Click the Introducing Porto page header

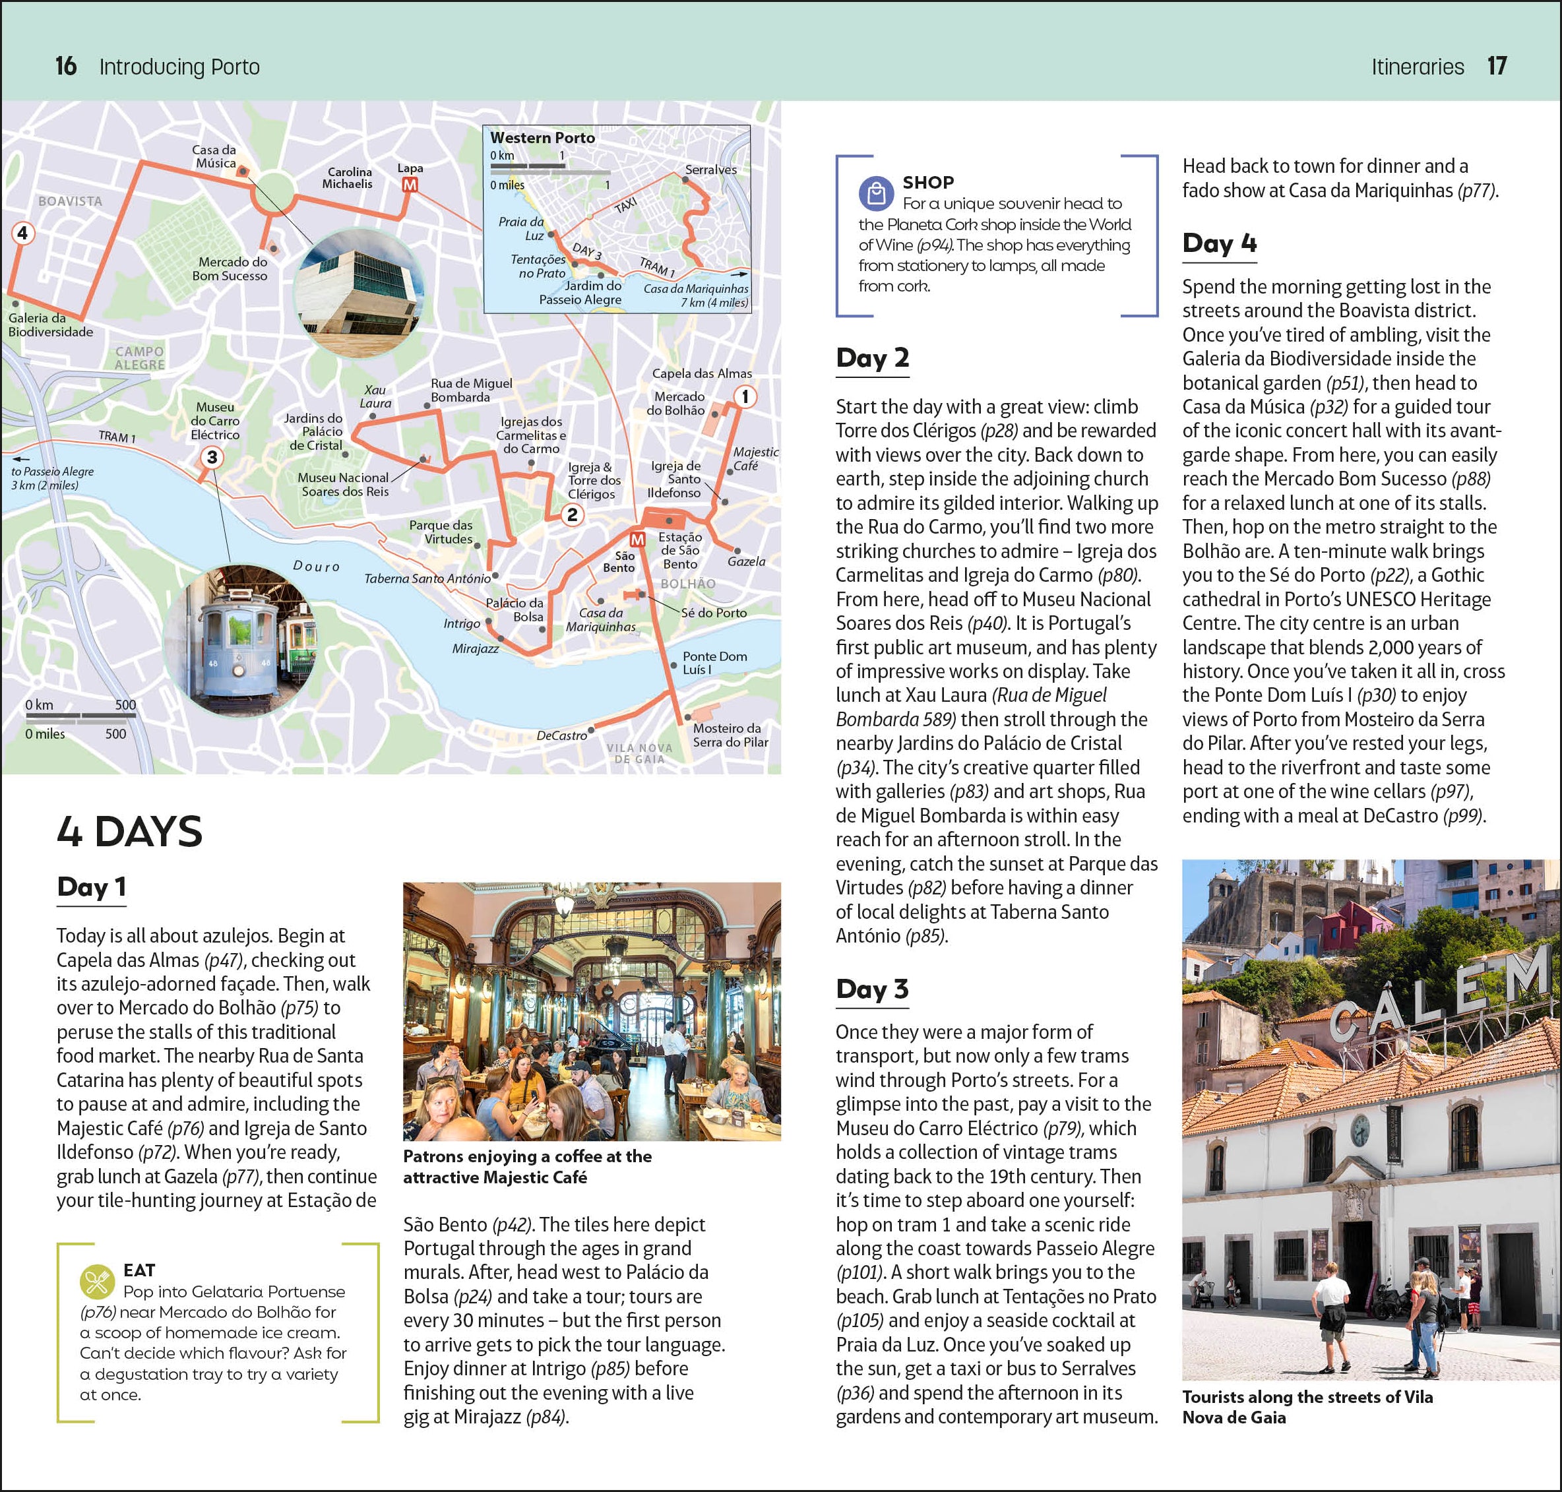[x=179, y=67]
